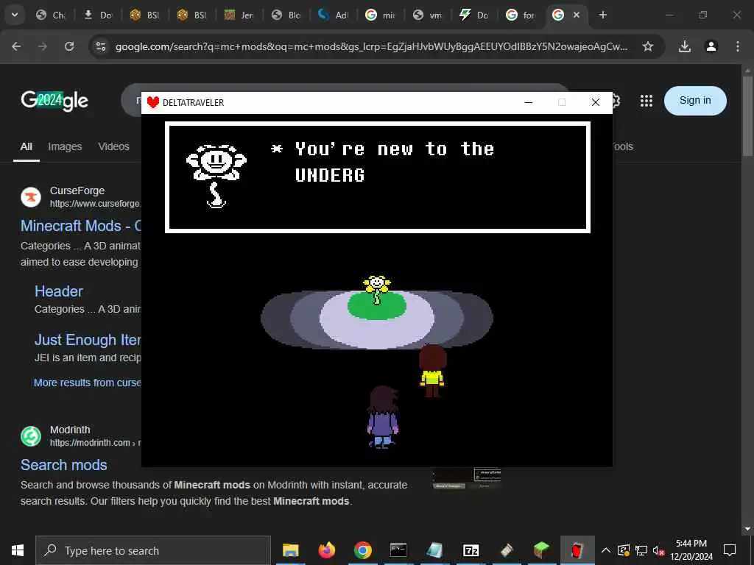Click the Flowey dialogue box
754x565 pixels.
click(378, 177)
